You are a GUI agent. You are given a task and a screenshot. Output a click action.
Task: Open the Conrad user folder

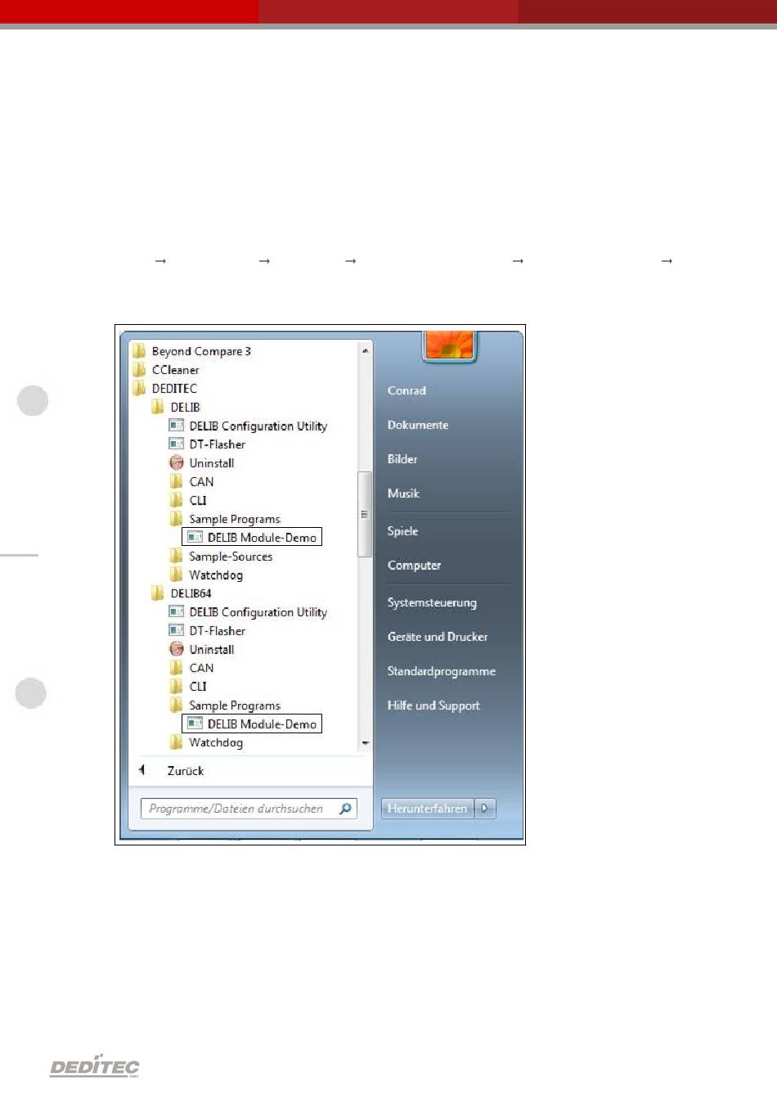point(406,390)
